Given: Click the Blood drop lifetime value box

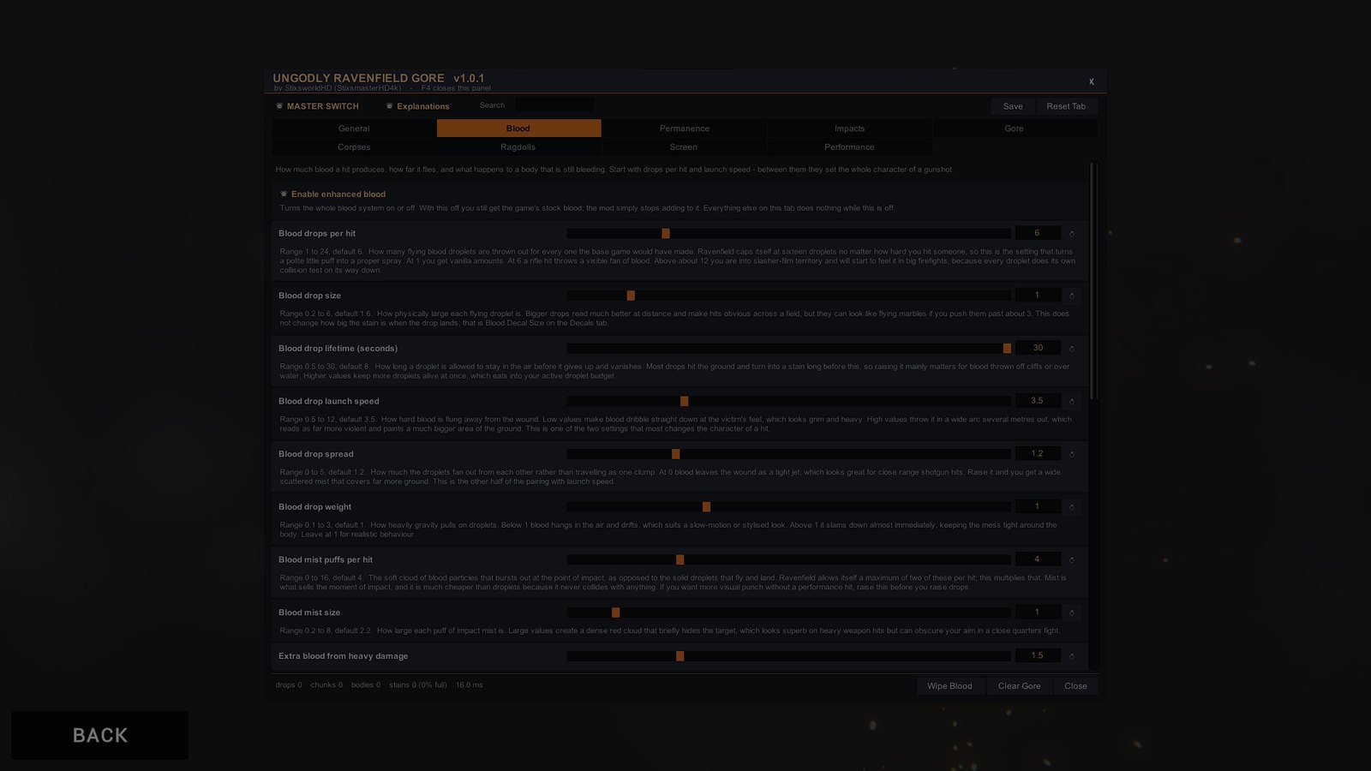Looking at the screenshot, I should [1038, 348].
